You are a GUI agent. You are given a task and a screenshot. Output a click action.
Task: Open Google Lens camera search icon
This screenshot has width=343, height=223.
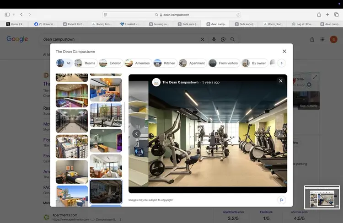pyautogui.click(x=223, y=39)
